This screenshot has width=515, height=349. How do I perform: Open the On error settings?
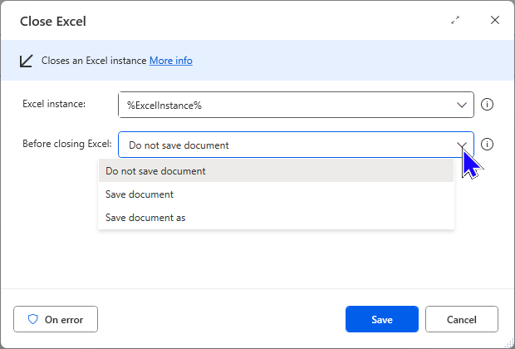pos(56,319)
